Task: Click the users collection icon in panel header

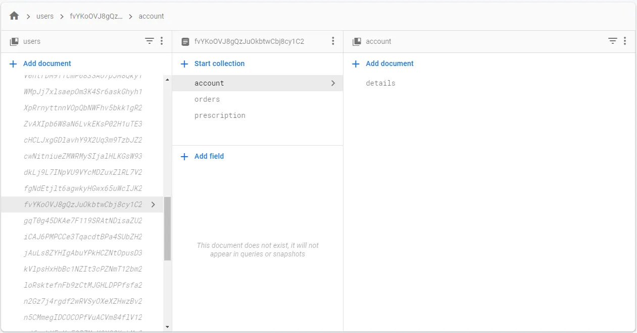Action: (14, 41)
